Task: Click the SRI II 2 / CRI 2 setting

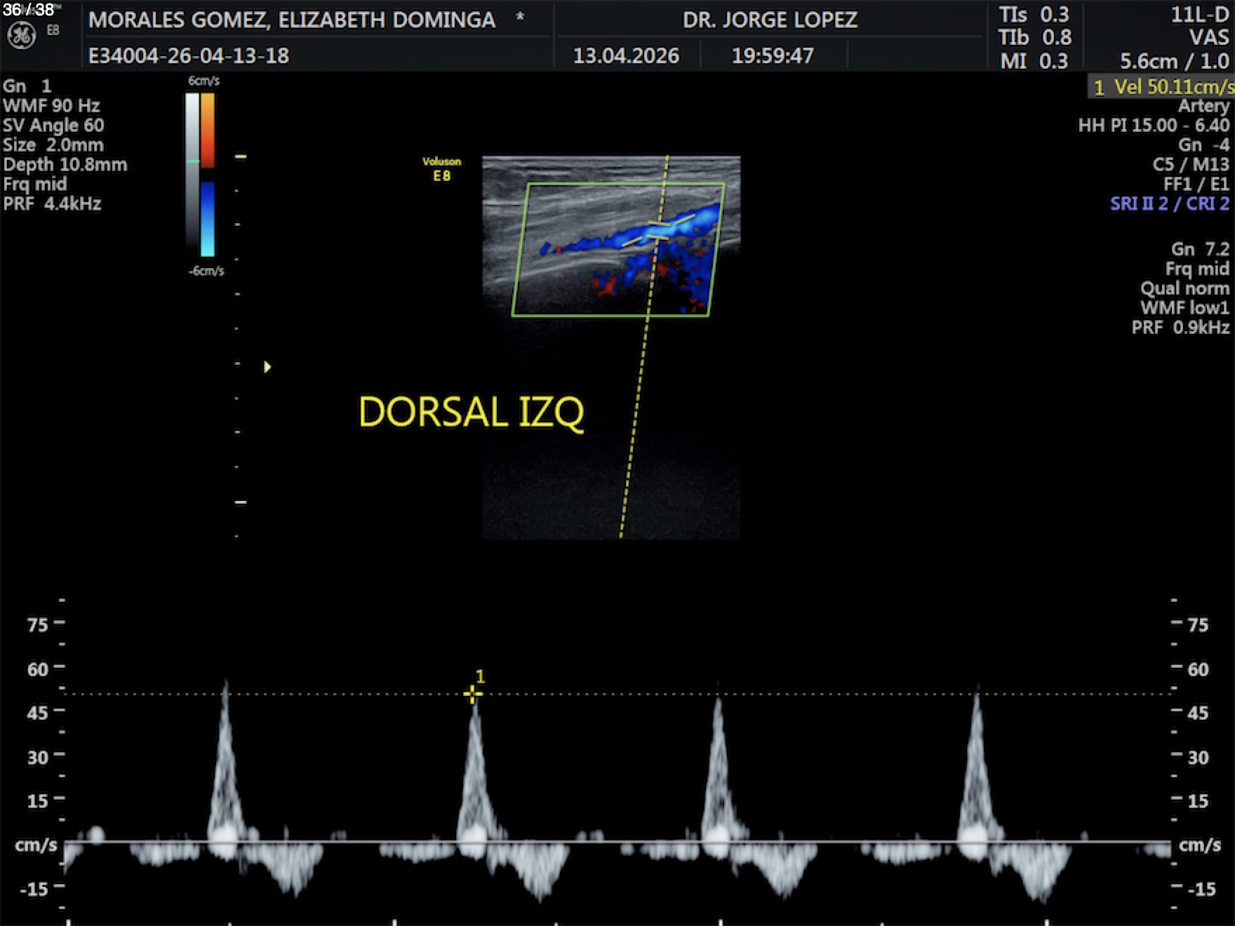Action: coord(1169,203)
